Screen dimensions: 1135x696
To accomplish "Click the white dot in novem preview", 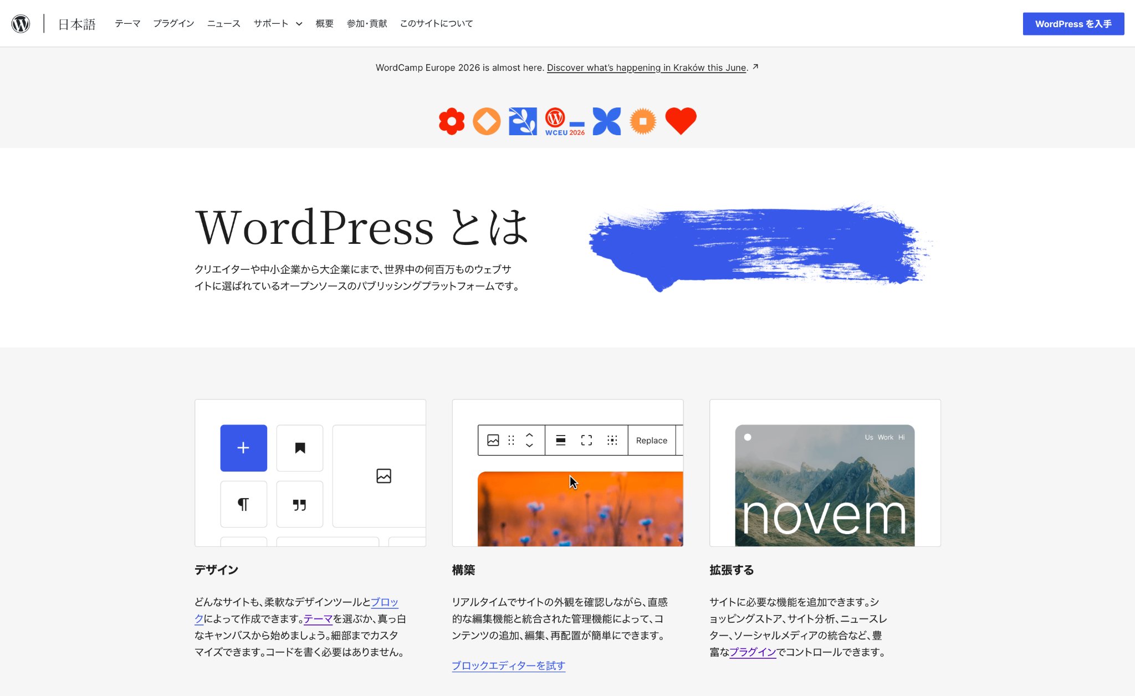I will tap(747, 437).
